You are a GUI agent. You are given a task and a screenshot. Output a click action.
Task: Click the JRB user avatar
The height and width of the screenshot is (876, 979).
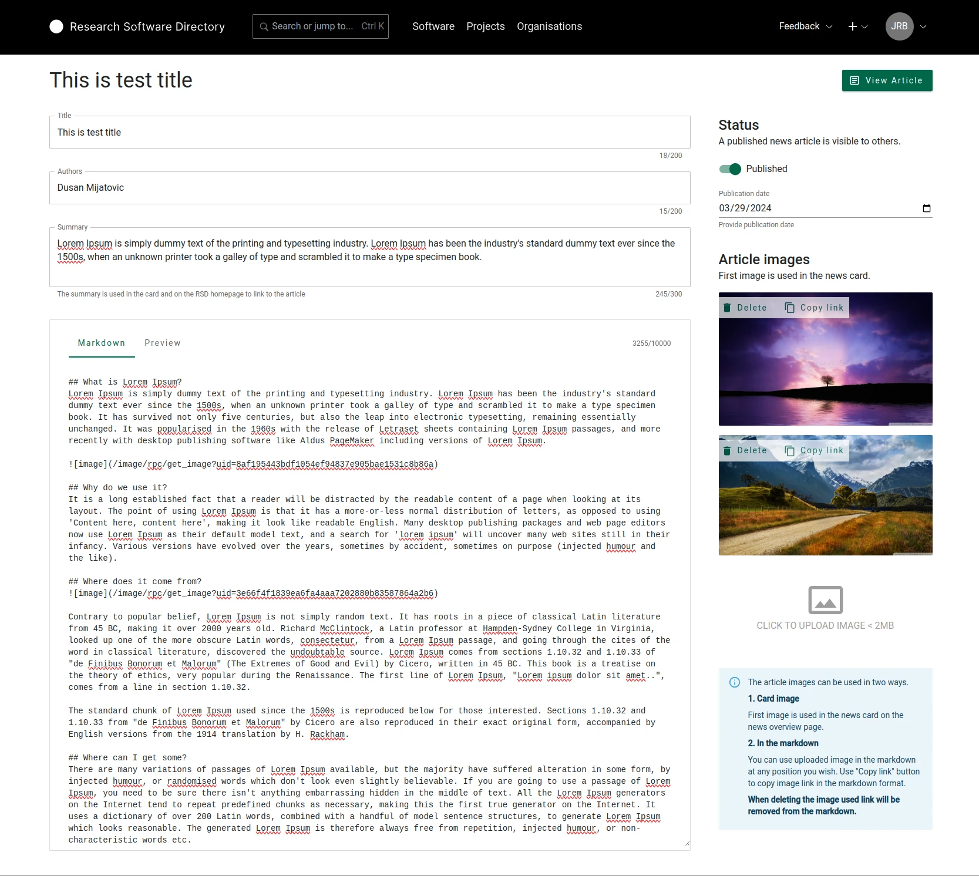[899, 26]
